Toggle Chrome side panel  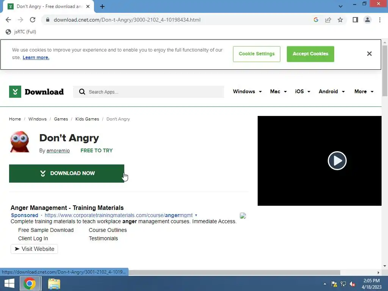tap(355, 20)
